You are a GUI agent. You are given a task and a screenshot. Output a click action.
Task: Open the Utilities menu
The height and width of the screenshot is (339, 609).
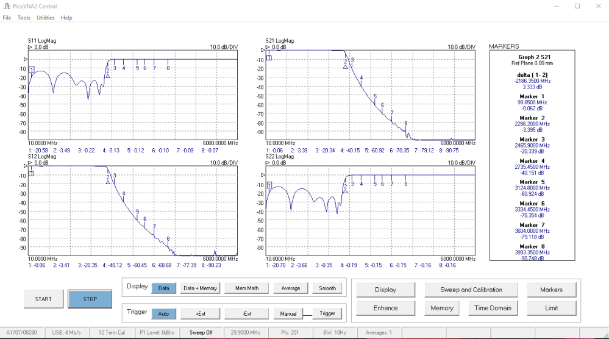point(45,18)
